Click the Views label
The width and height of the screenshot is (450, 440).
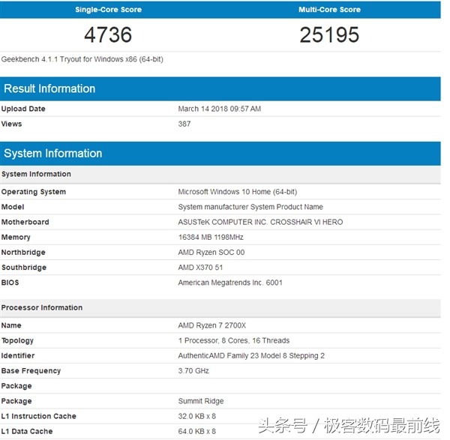click(x=11, y=124)
